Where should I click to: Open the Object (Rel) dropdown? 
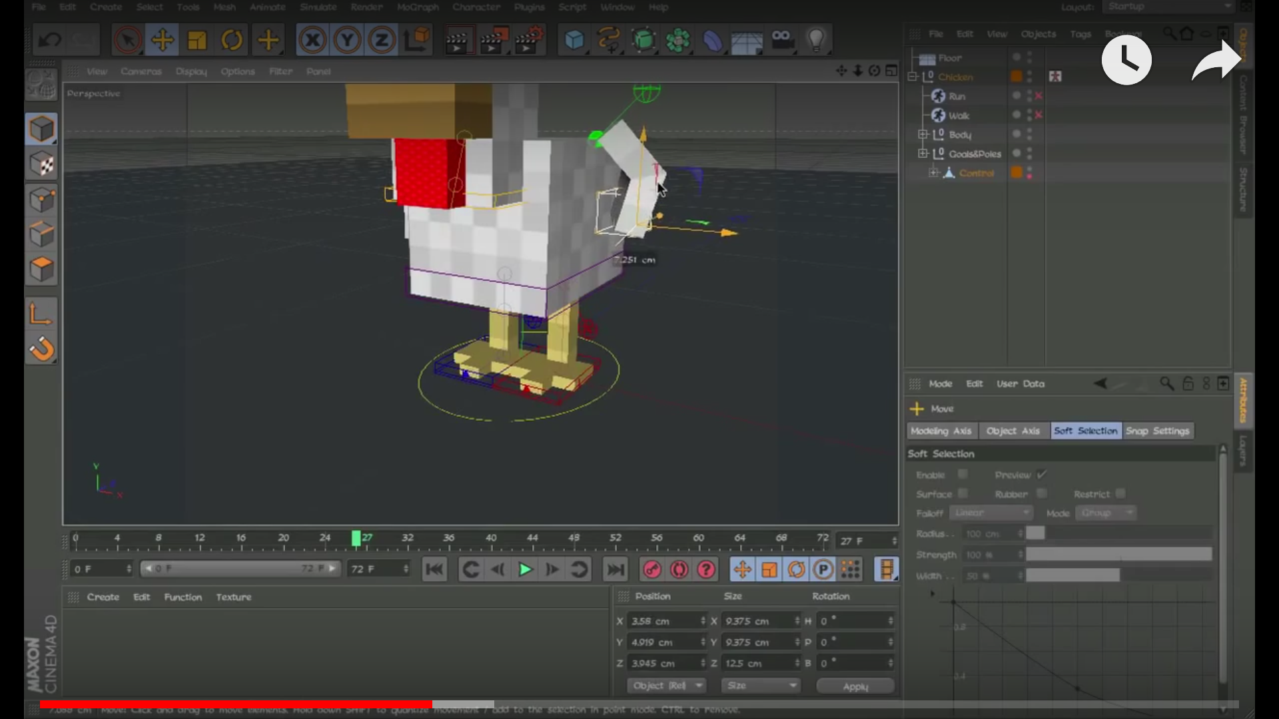667,686
